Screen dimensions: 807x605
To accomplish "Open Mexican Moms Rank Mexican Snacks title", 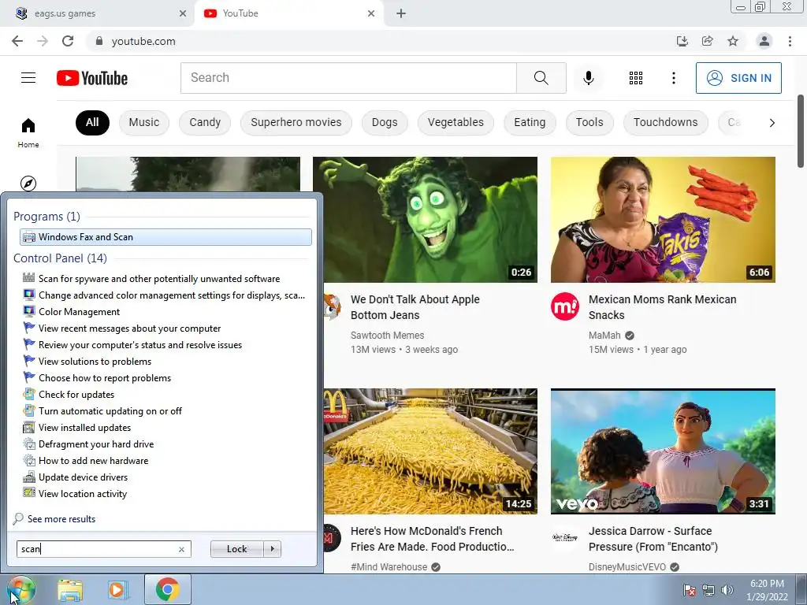I will click(x=662, y=307).
